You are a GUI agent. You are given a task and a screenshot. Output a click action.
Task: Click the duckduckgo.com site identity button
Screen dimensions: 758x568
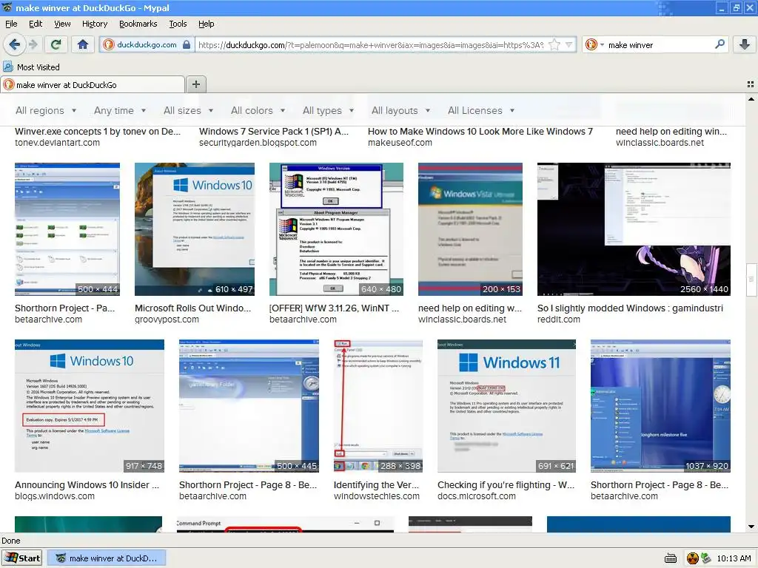(x=147, y=45)
